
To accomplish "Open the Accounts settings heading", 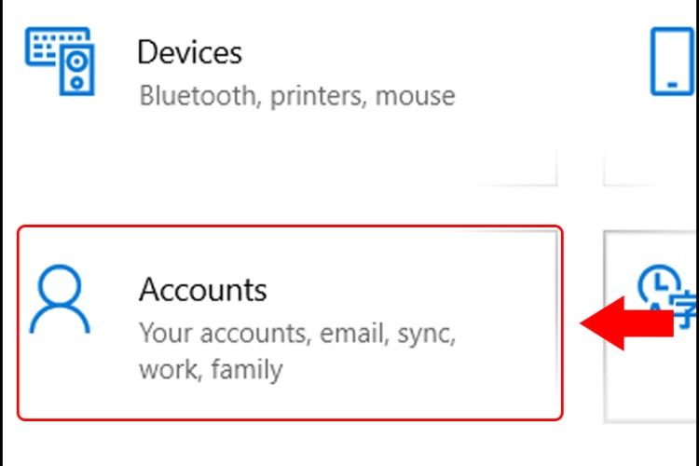I will [203, 290].
